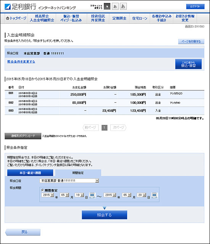Open start month 05 dropdown

coord(65,195)
